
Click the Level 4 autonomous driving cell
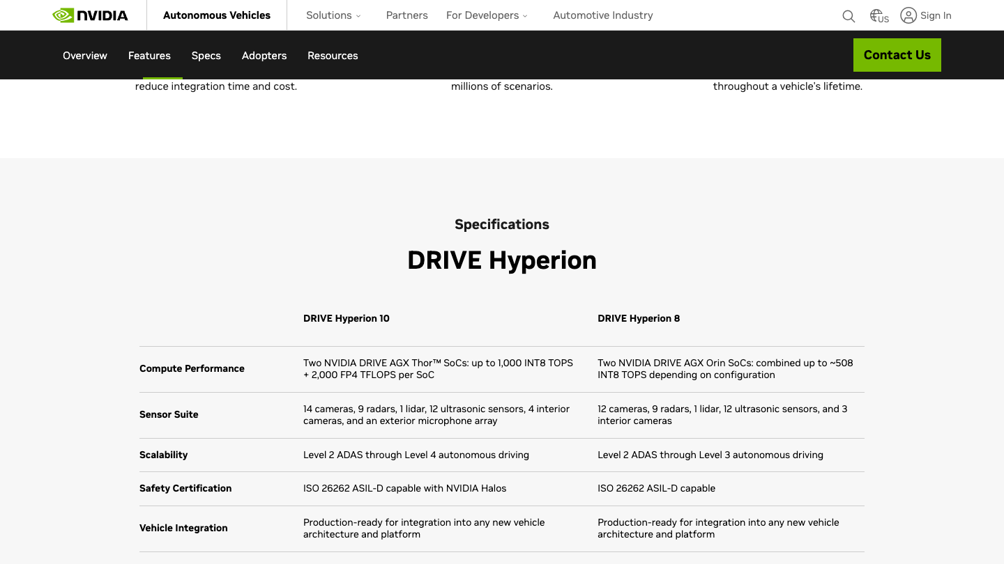click(416, 455)
